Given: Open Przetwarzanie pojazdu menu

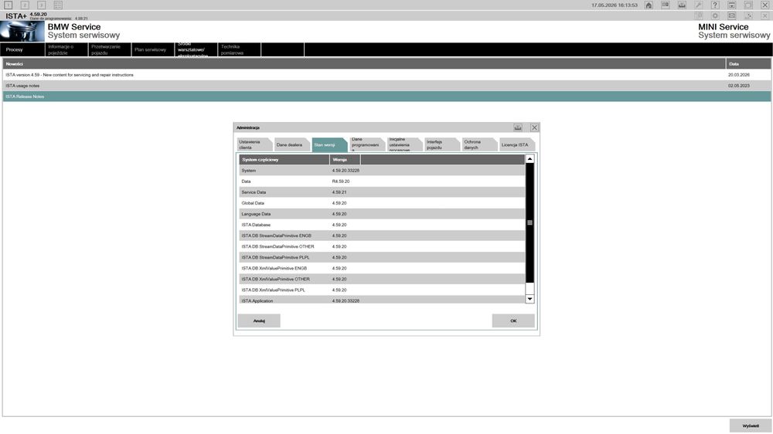Looking at the screenshot, I should coord(110,49).
